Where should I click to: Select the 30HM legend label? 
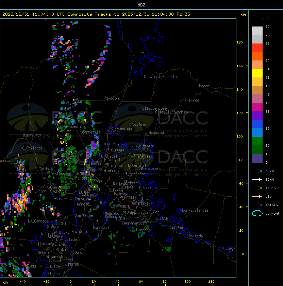coord(269,180)
